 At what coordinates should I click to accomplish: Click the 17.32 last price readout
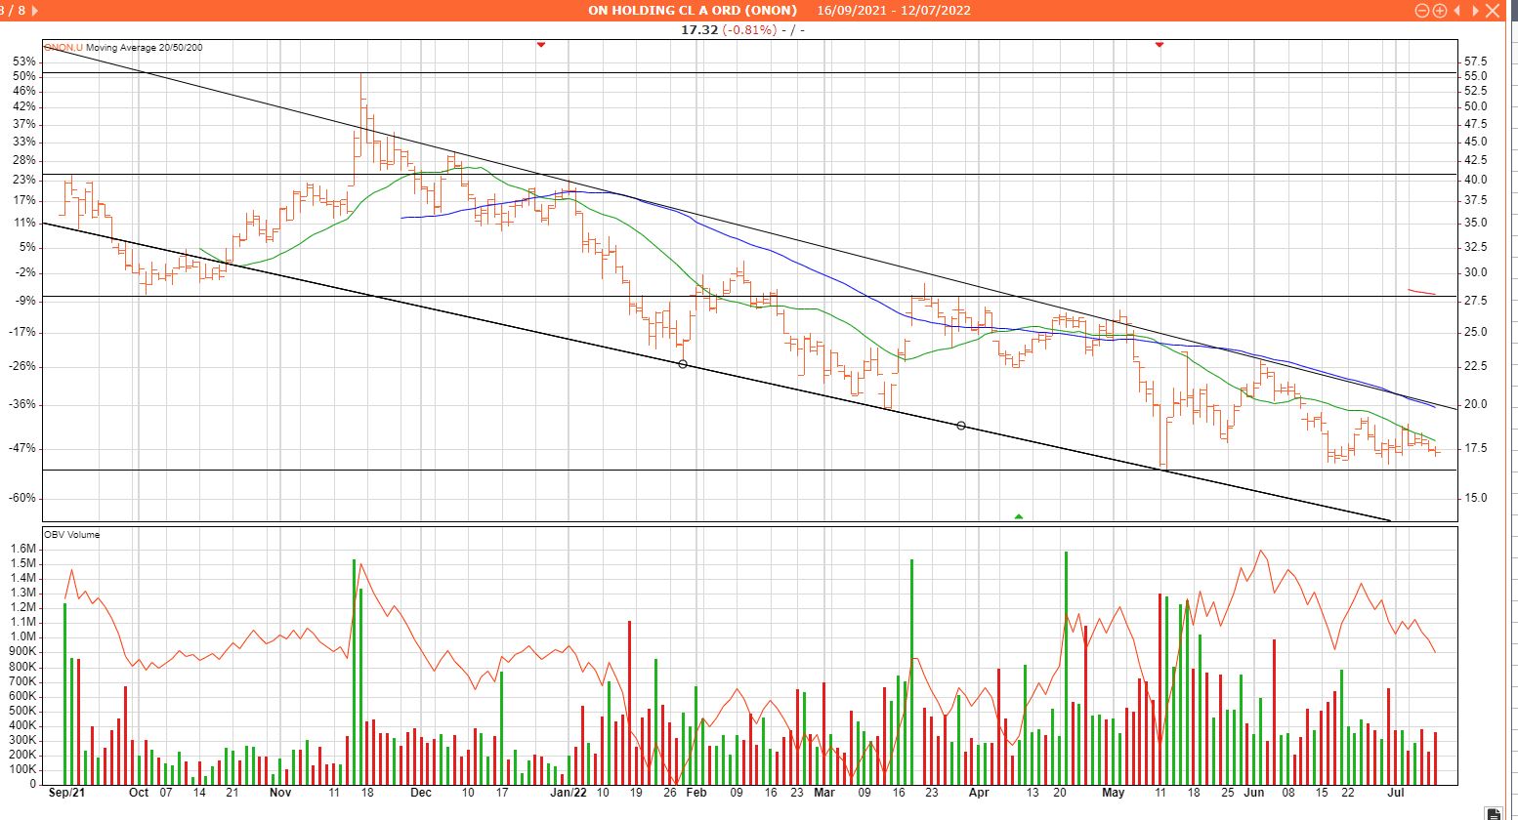tap(698, 30)
